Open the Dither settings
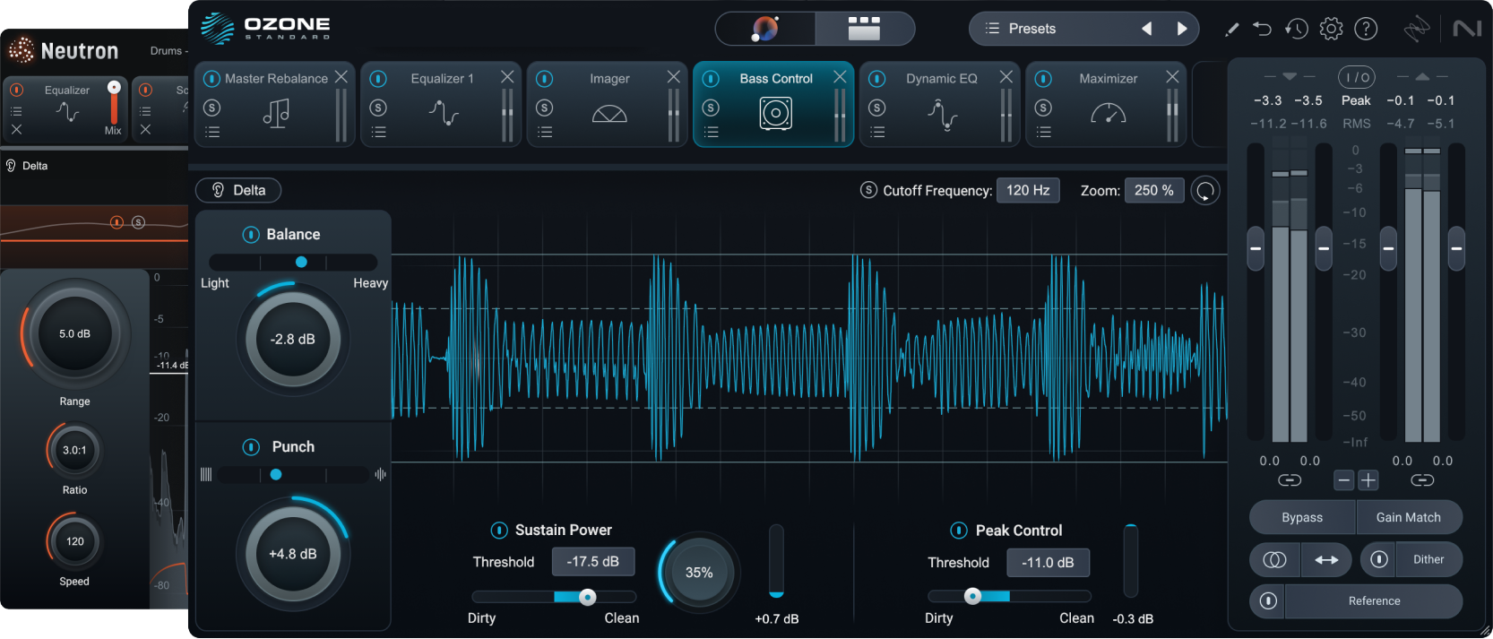Viewport: 1493px width, 639px height. 1429,559
